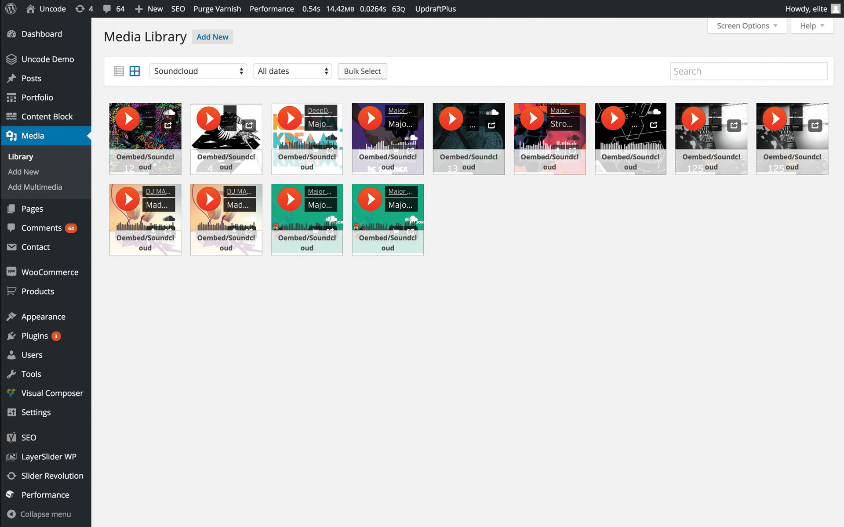Switch to grid view icon

tap(135, 71)
